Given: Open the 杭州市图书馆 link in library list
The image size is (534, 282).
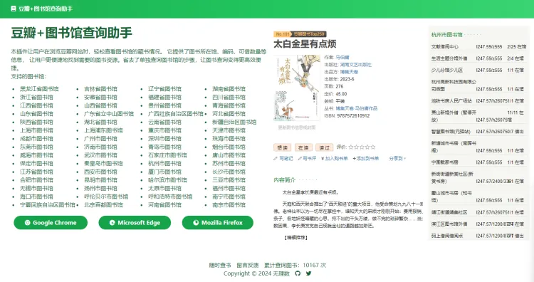Looking at the screenshot, I should [164, 164].
